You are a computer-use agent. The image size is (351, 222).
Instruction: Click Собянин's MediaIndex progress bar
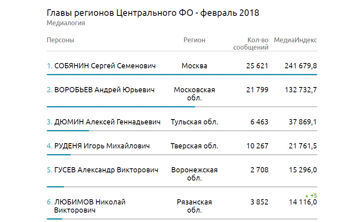pos(182,75)
